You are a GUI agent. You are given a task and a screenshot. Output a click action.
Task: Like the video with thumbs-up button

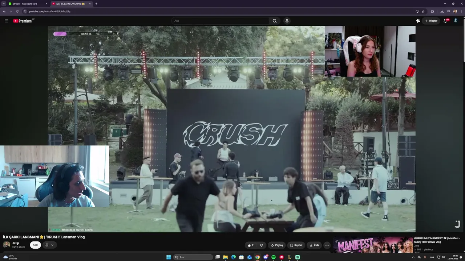click(250, 245)
